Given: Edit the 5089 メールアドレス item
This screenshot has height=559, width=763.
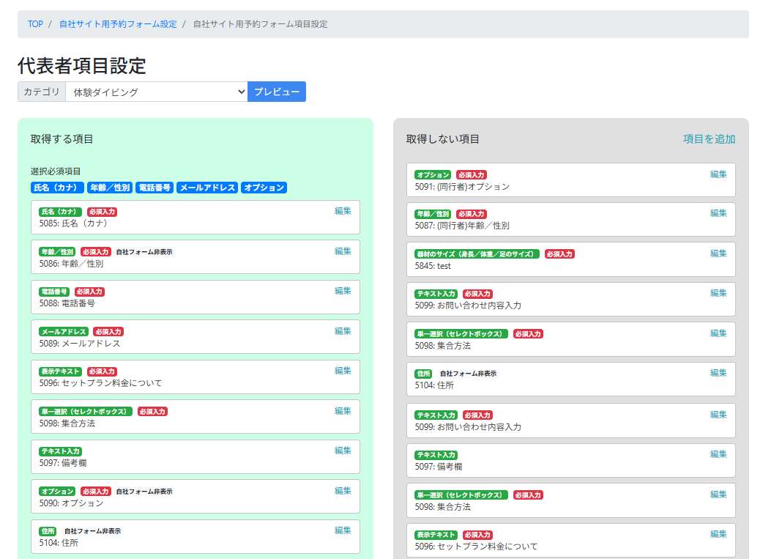Looking at the screenshot, I should (343, 331).
